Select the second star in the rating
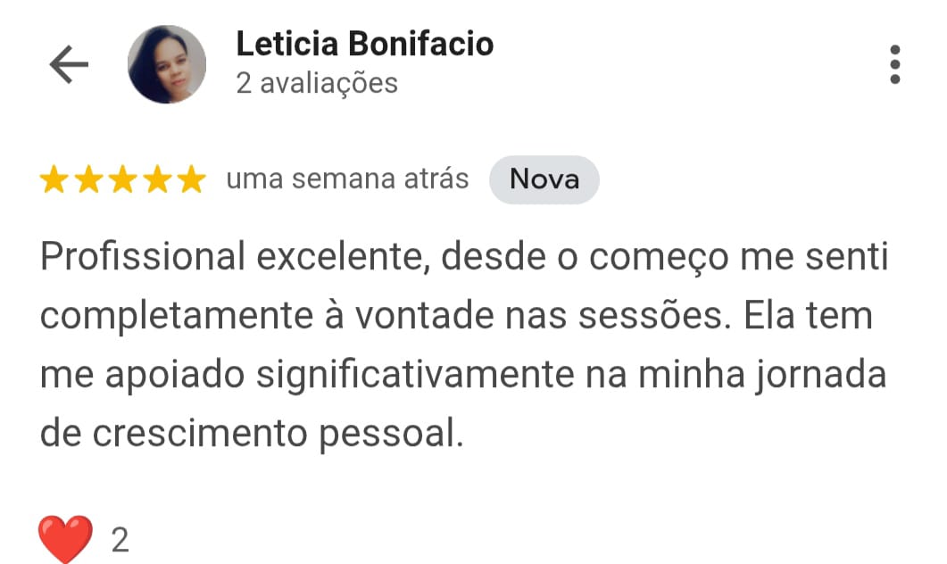 click(91, 178)
